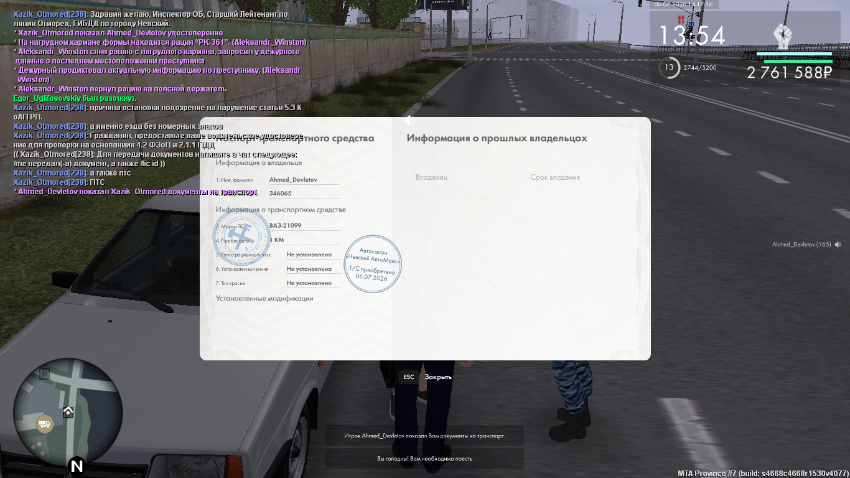Click the N compass badge on the minimap
The image size is (850, 478).
(x=77, y=466)
